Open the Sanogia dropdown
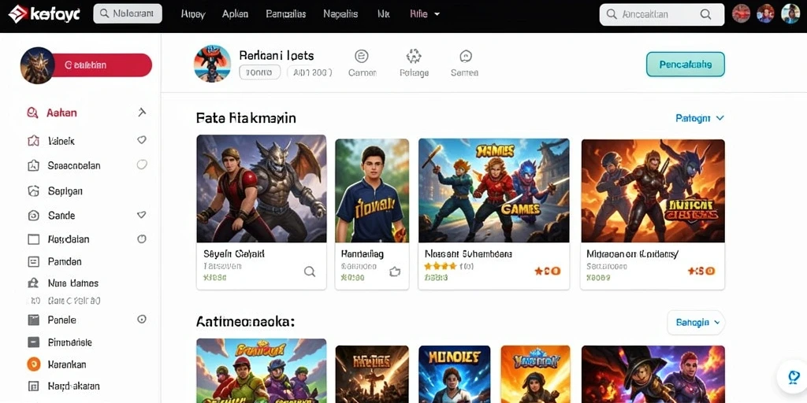807x403 pixels. pos(696,323)
